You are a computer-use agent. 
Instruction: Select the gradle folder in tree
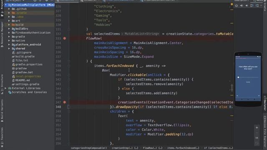[x=20, y=37]
